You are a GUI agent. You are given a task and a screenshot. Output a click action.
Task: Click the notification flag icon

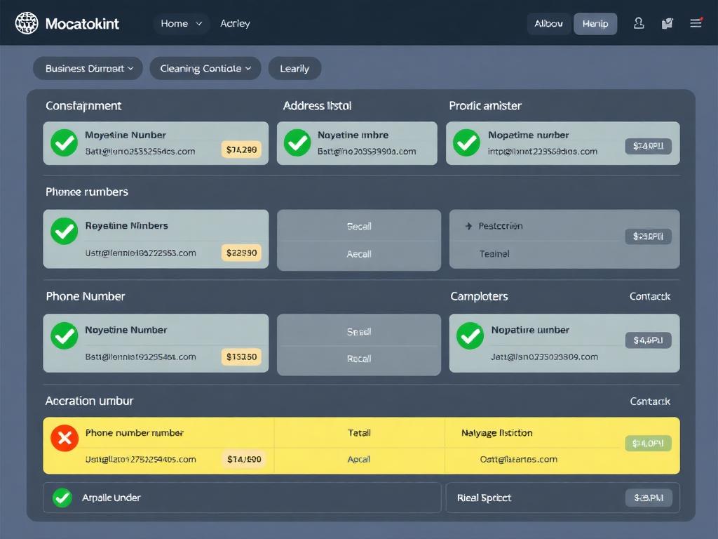pos(667,23)
